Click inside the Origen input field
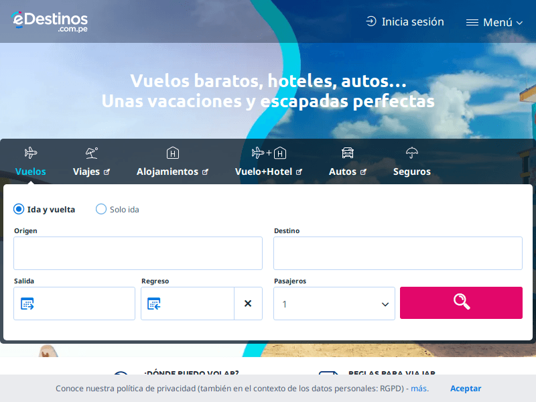 pyautogui.click(x=137, y=253)
